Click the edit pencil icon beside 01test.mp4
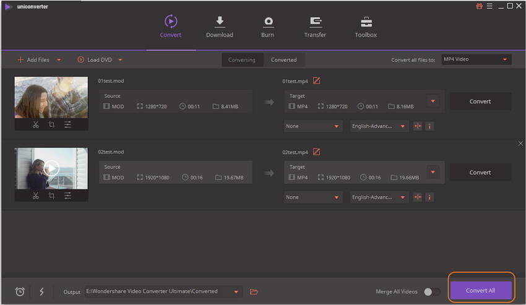 tap(316, 80)
